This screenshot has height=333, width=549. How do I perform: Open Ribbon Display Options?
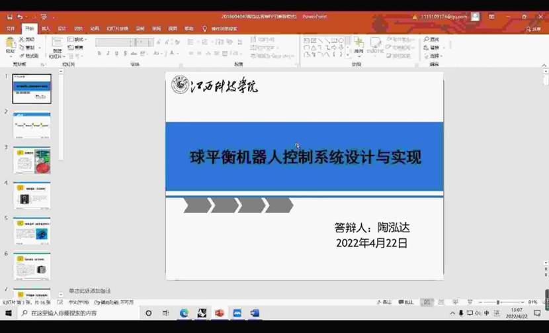point(491,17)
